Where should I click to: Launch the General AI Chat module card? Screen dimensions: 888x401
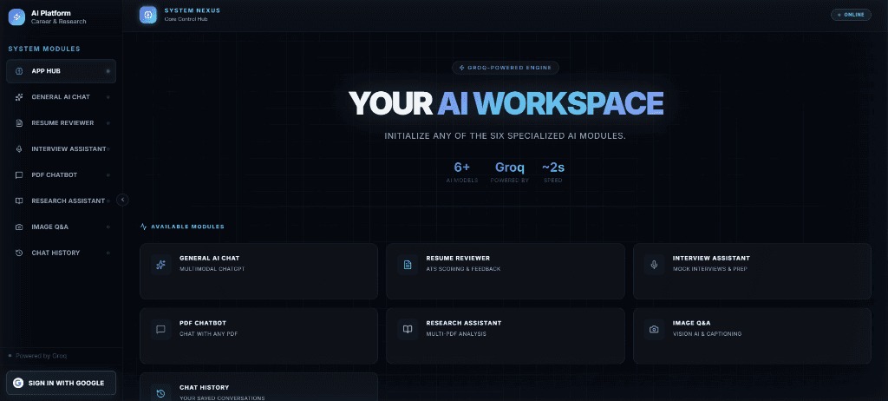[258, 271]
